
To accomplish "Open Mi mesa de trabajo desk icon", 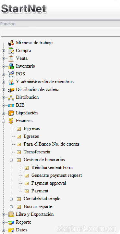I will pos(11,43).
